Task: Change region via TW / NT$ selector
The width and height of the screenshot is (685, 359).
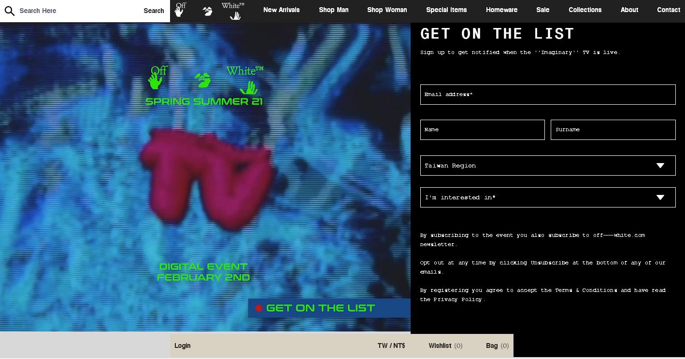Action: pyautogui.click(x=391, y=345)
